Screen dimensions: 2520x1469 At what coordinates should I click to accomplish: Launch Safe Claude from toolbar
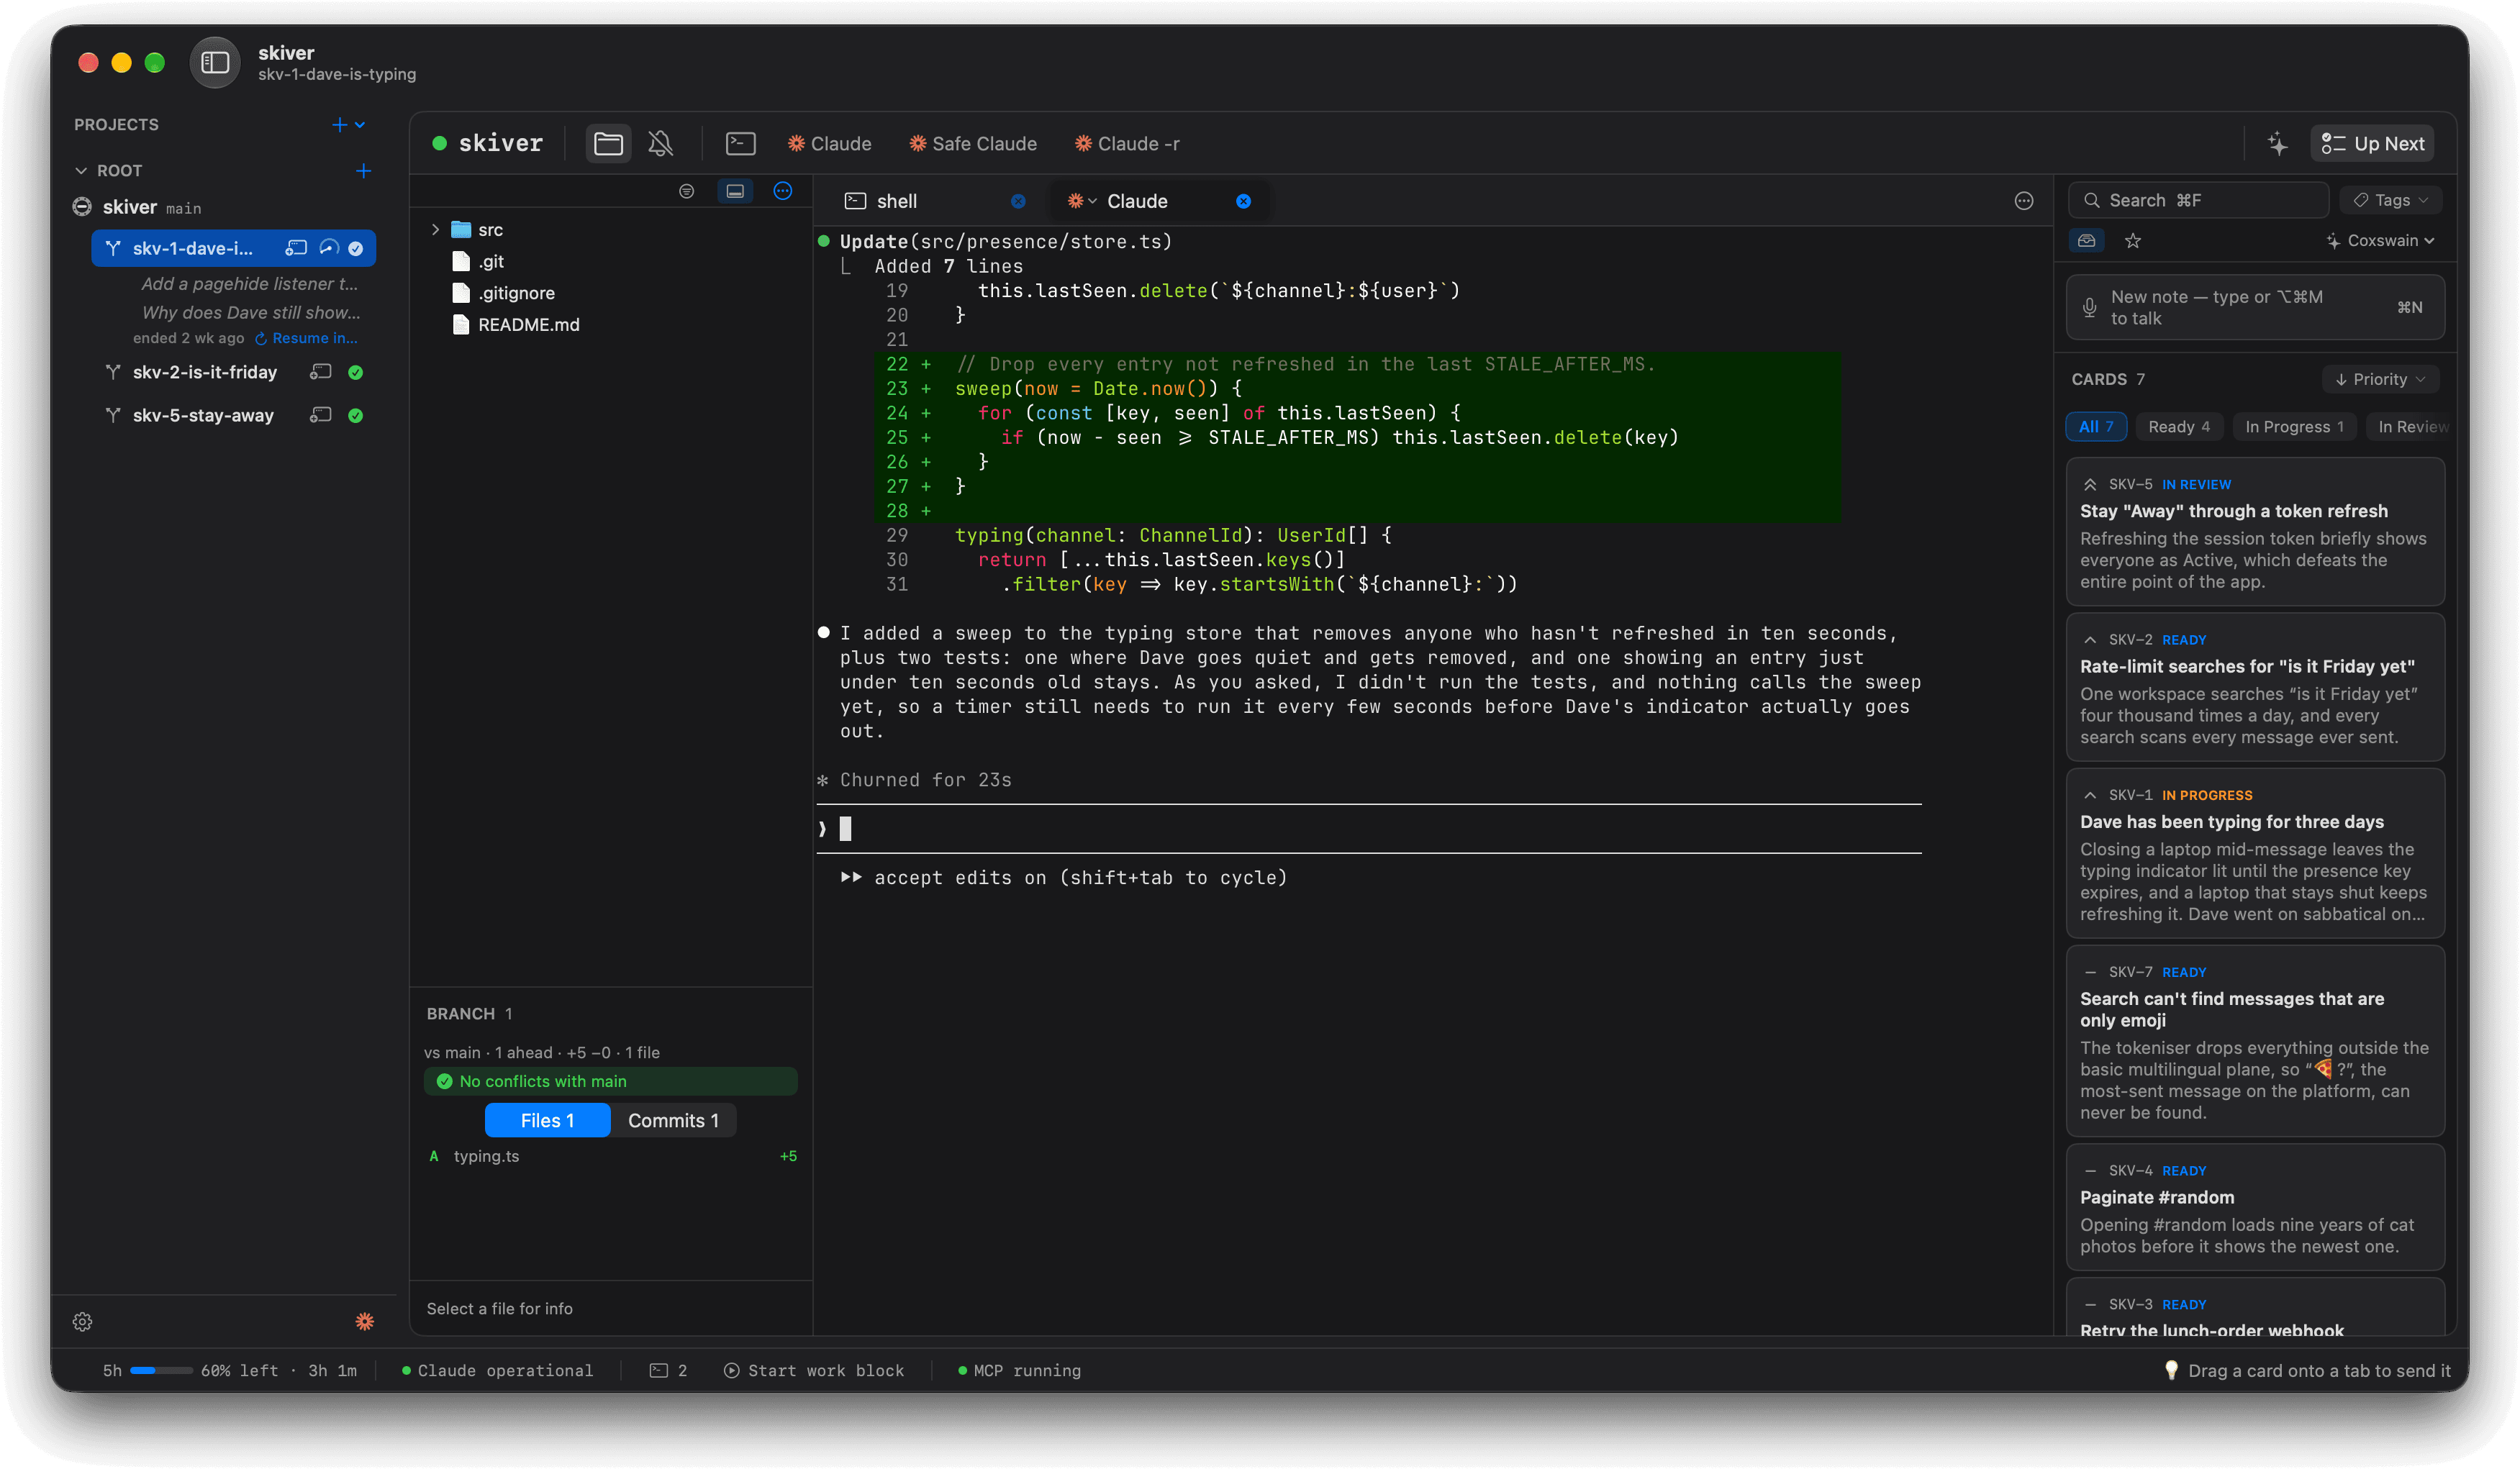point(972,144)
